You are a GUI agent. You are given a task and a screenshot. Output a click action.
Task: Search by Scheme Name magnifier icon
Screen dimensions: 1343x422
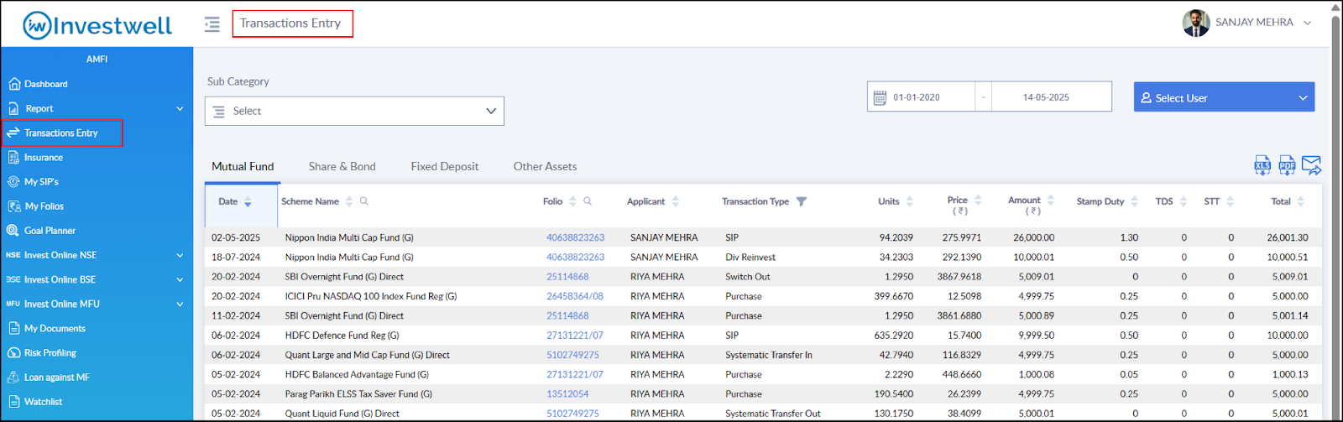click(x=363, y=201)
